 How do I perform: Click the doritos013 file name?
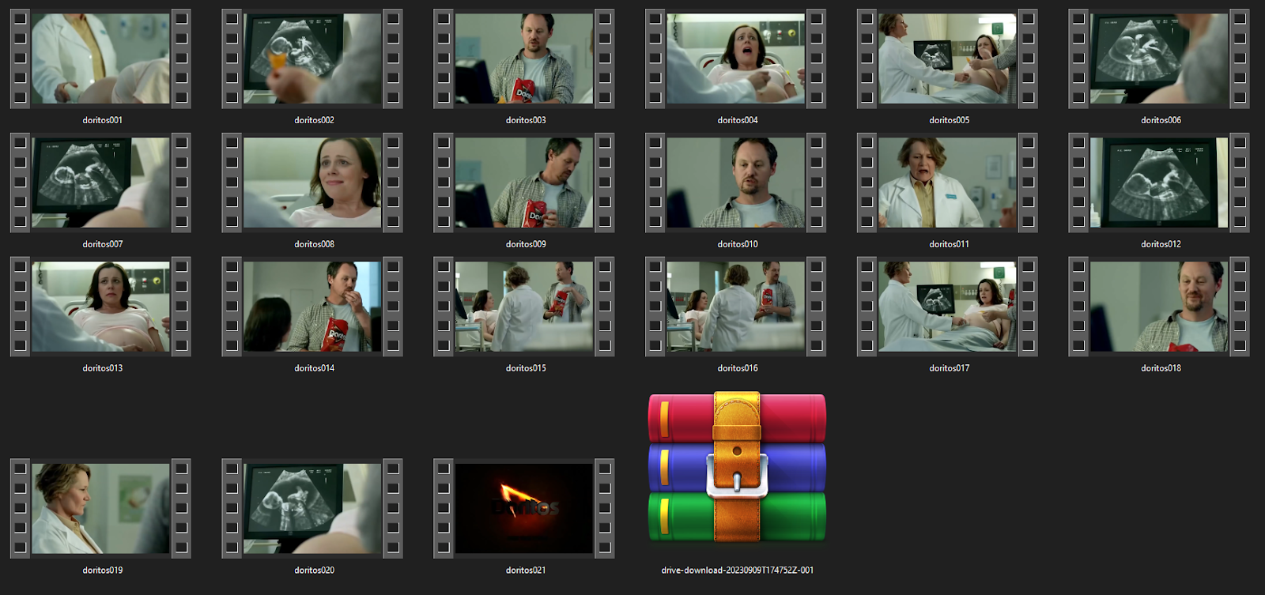103,368
